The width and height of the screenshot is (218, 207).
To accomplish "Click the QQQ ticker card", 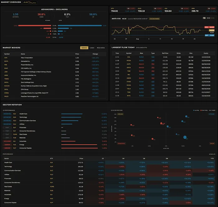I will [150, 10].
